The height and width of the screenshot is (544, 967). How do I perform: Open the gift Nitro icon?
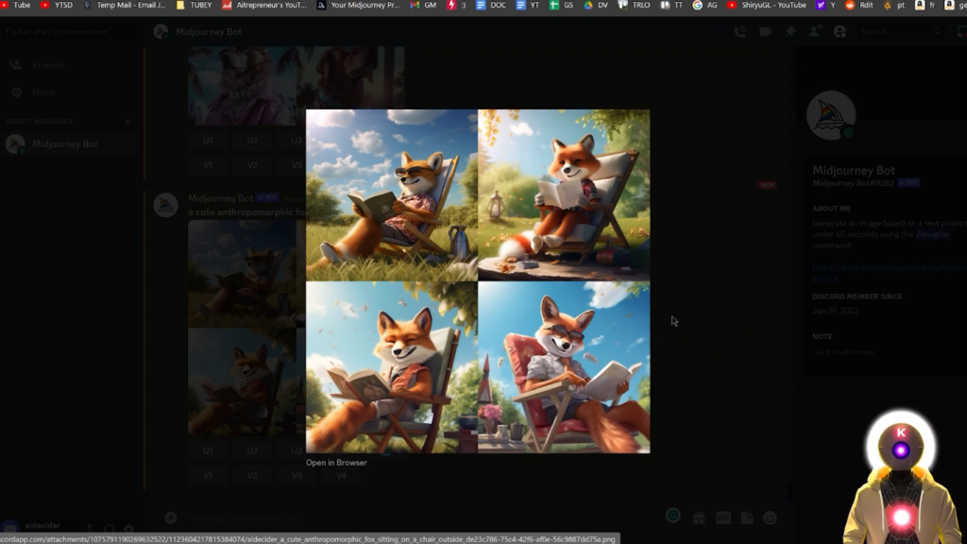tap(699, 518)
